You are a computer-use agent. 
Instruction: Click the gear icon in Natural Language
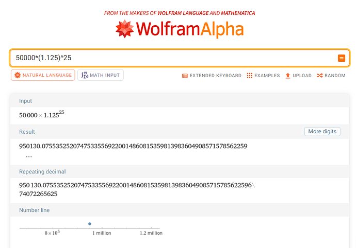click(18, 75)
